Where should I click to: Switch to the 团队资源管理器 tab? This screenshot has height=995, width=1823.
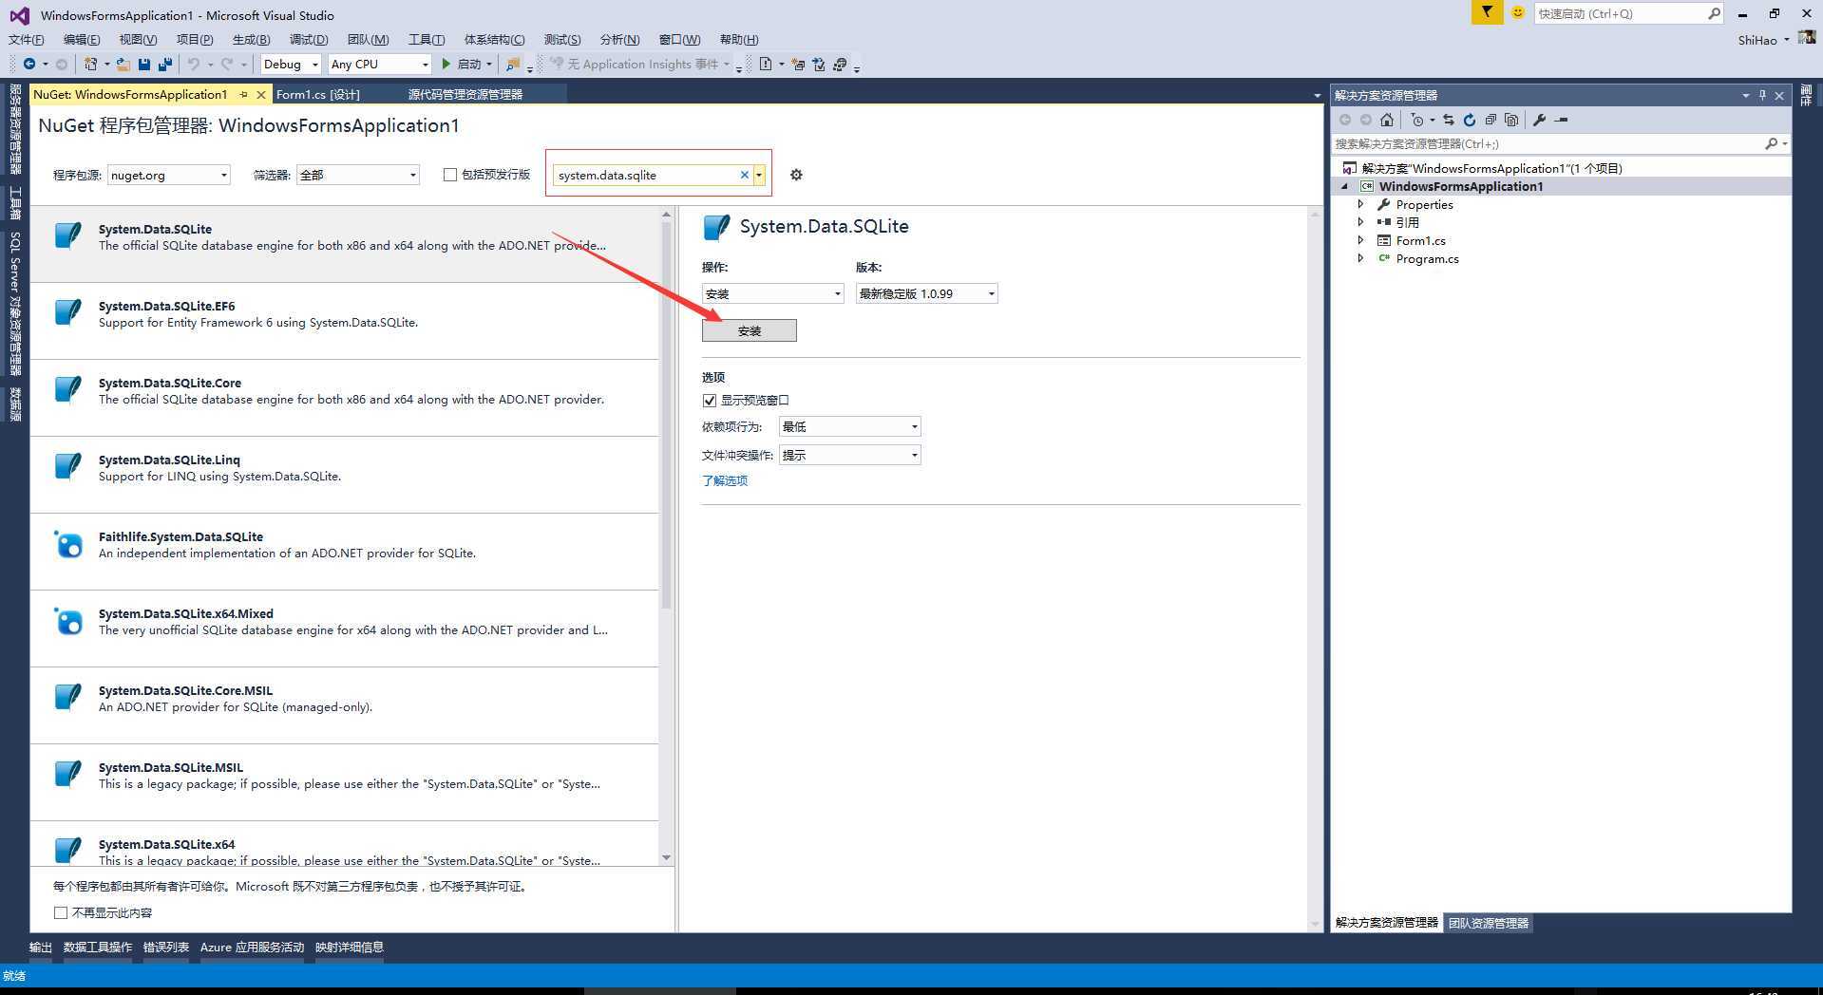(1489, 923)
